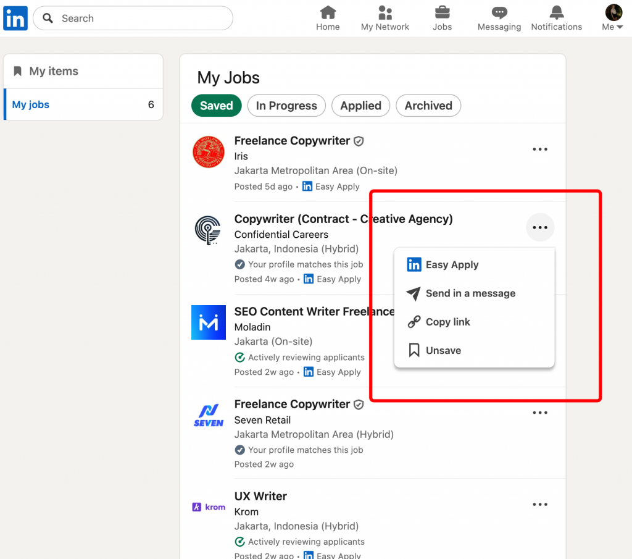Switch to the Archived filter

(428, 106)
